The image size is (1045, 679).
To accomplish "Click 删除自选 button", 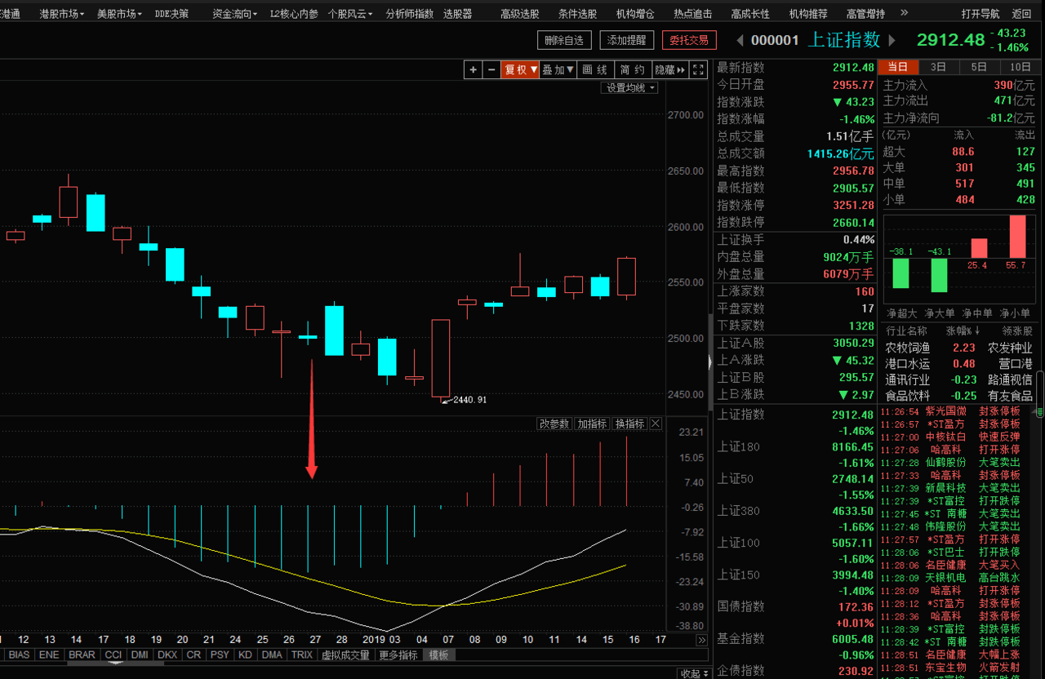I will click(x=564, y=40).
